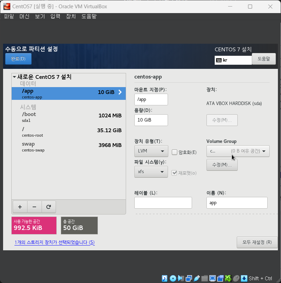The width and height of the screenshot is (281, 283).
Task: Click the 총 공간 50 GiB box
Action: [x=79, y=226]
